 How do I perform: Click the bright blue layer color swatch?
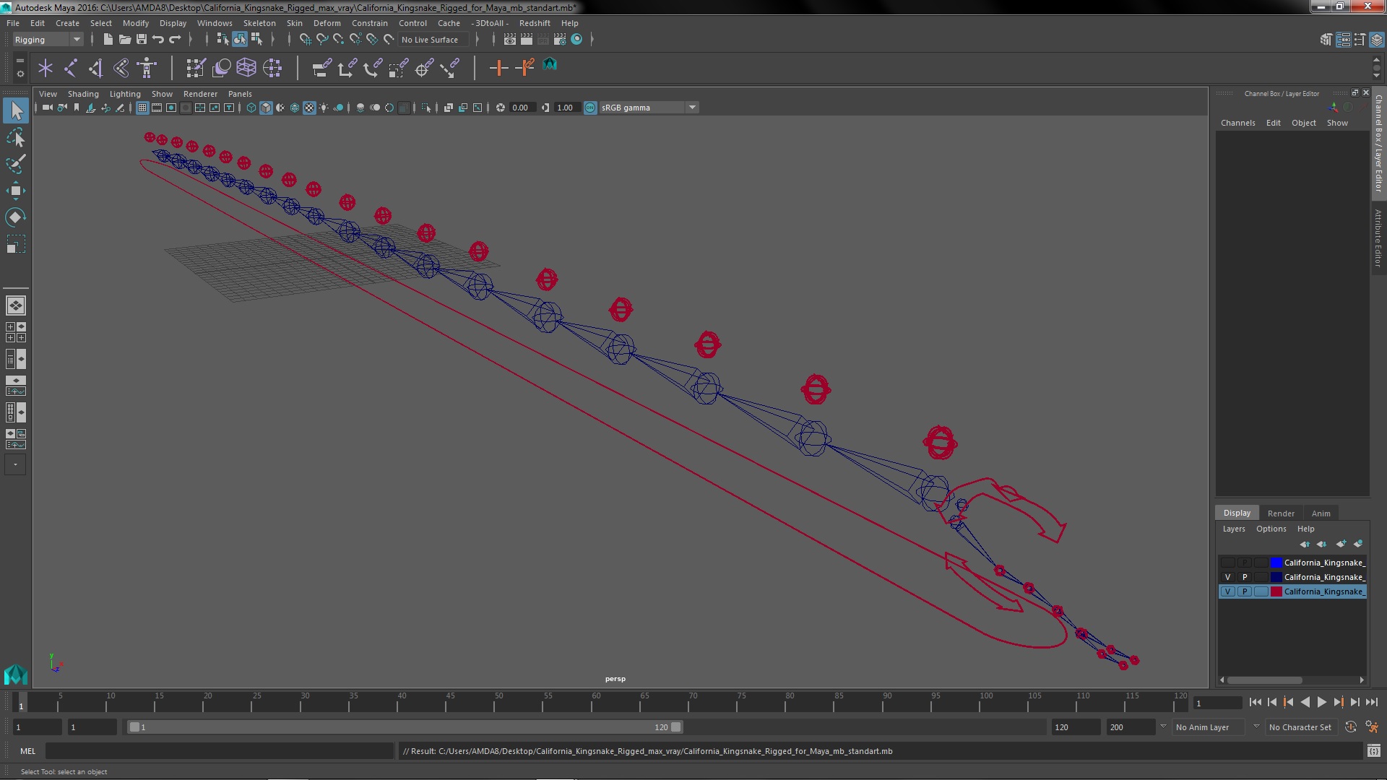coord(1276,563)
